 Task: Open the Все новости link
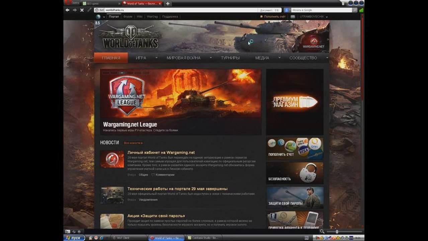click(x=133, y=143)
